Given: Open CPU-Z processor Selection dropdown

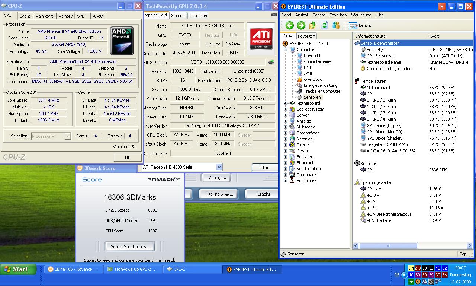Looking at the screenshot, I should (68, 136).
